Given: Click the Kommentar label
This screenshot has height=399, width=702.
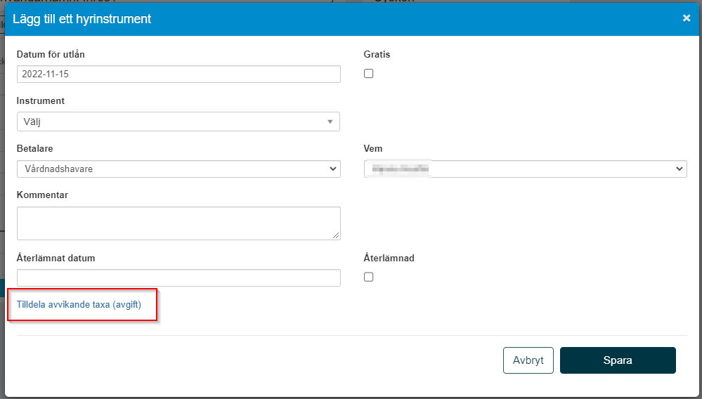Looking at the screenshot, I should [43, 195].
